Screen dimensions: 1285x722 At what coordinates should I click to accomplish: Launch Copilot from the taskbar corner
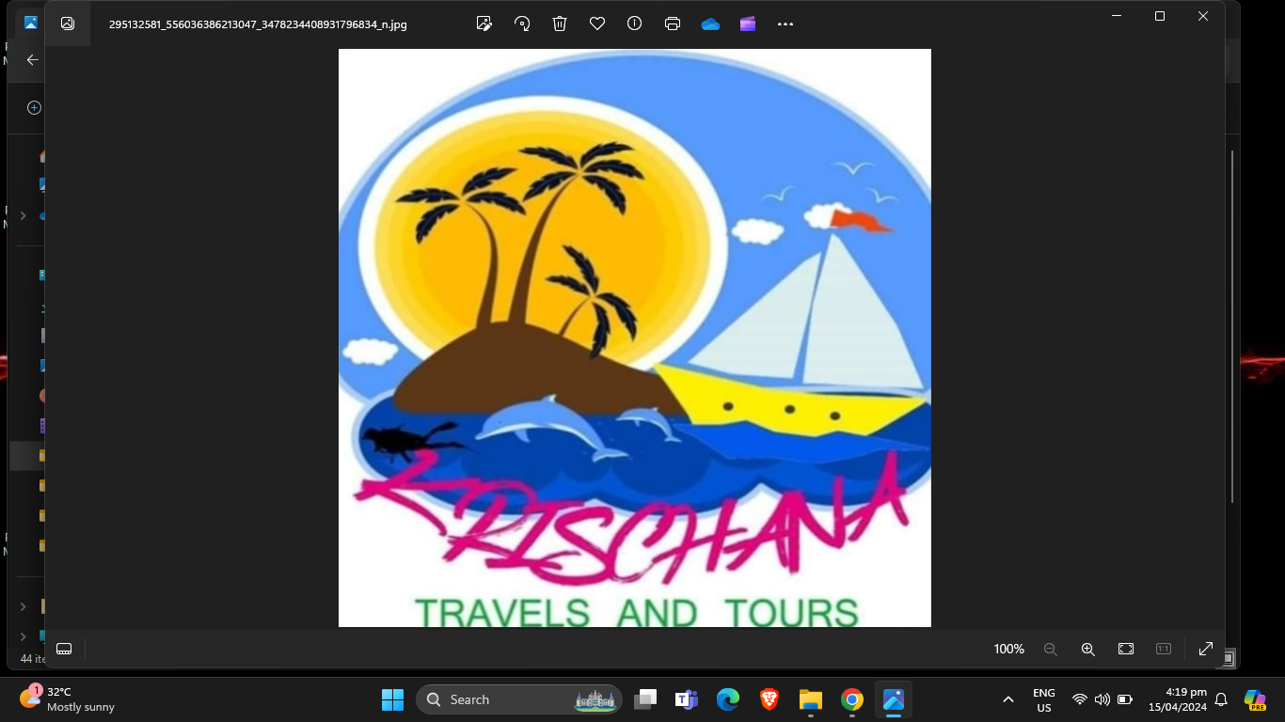tap(1255, 699)
